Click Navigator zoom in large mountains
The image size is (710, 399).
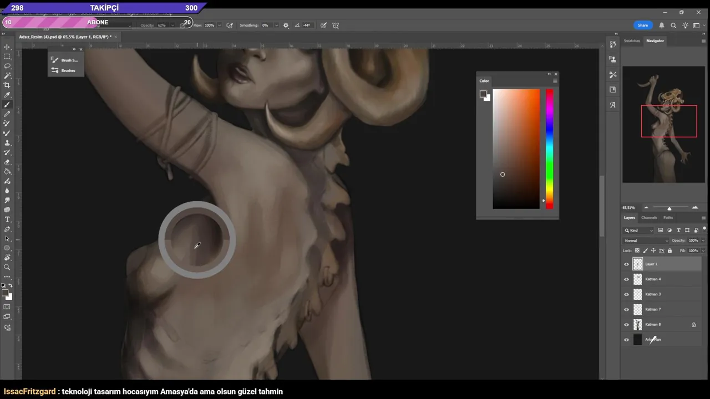click(695, 208)
